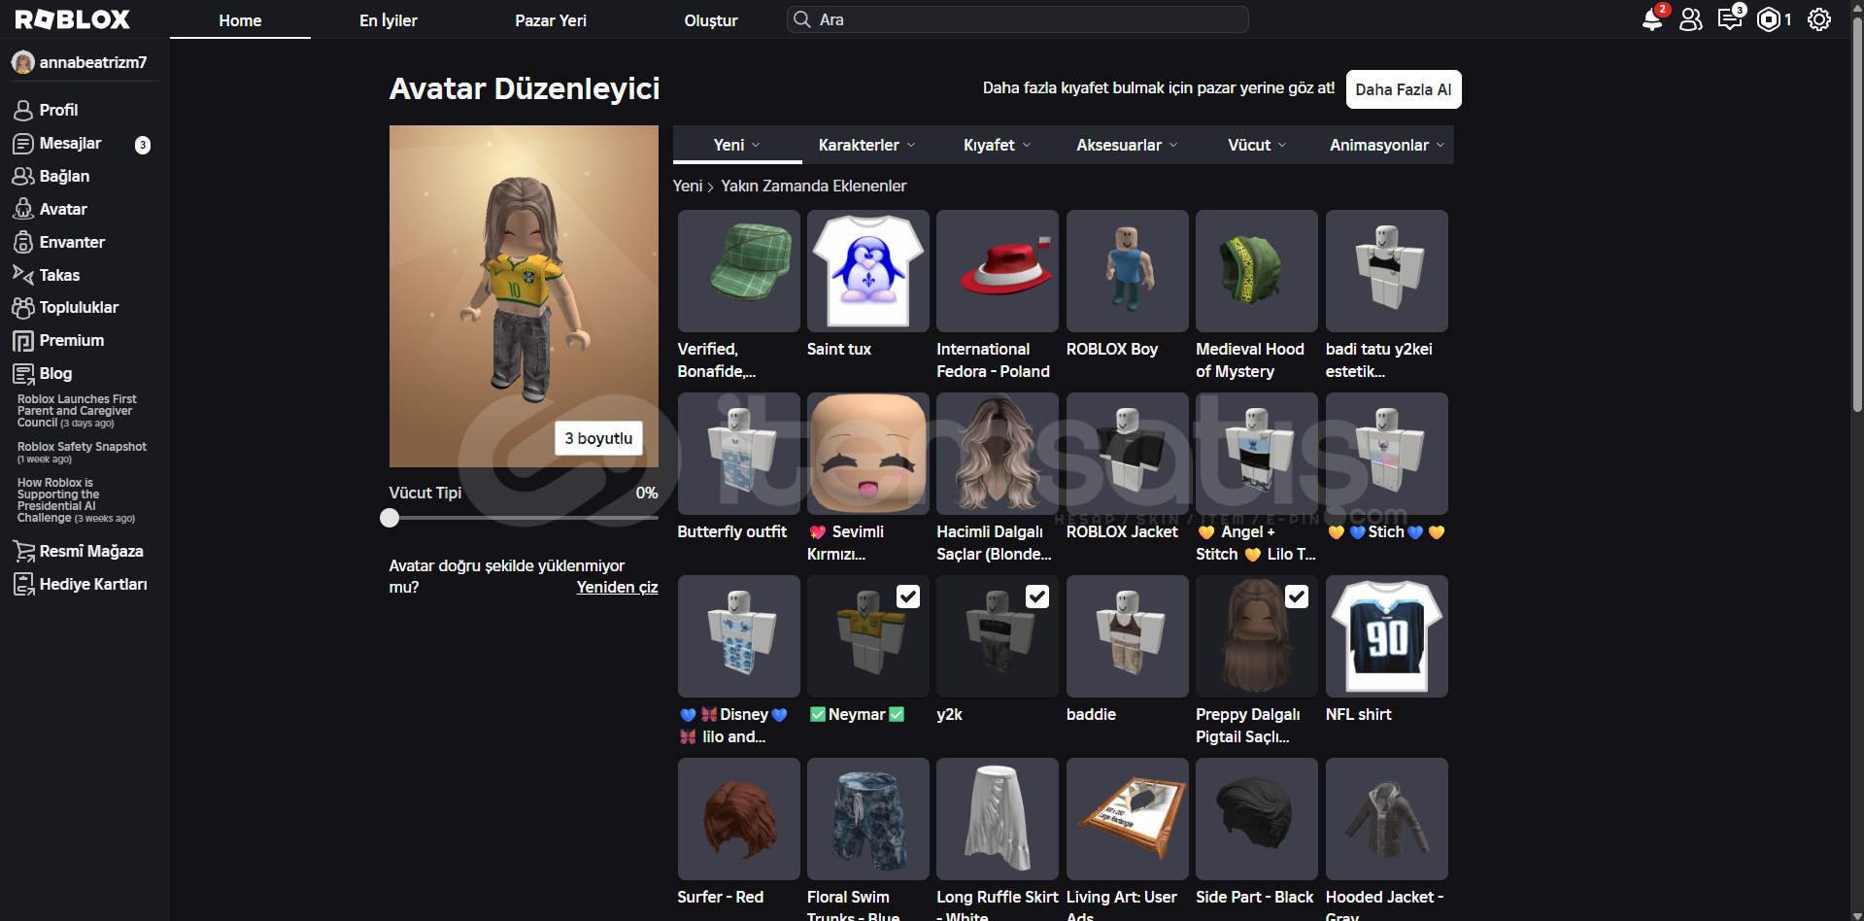Expand the Aksesuarlar dropdown
This screenshot has height=921, width=1864.
coord(1127,145)
